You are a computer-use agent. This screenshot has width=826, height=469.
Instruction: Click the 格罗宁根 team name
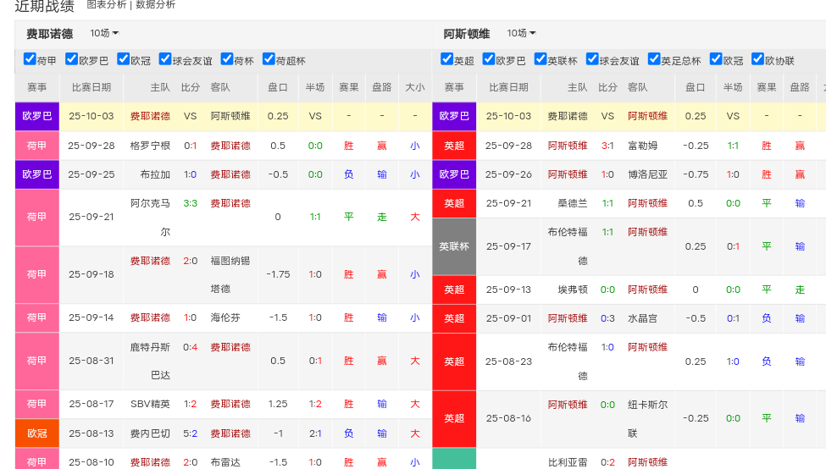coord(150,146)
